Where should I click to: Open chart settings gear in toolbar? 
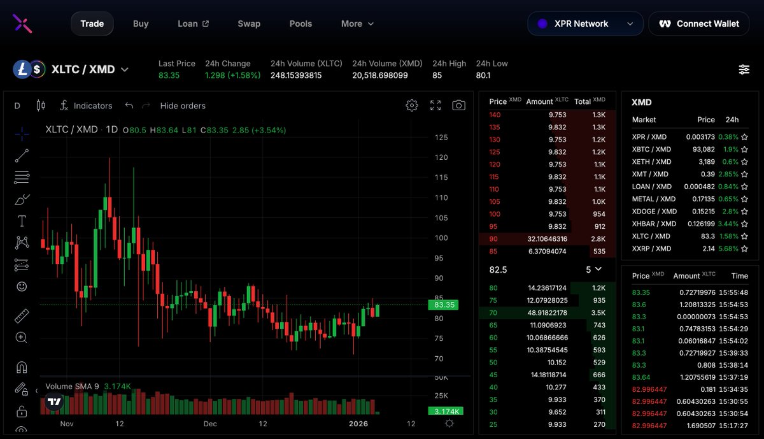(x=412, y=106)
